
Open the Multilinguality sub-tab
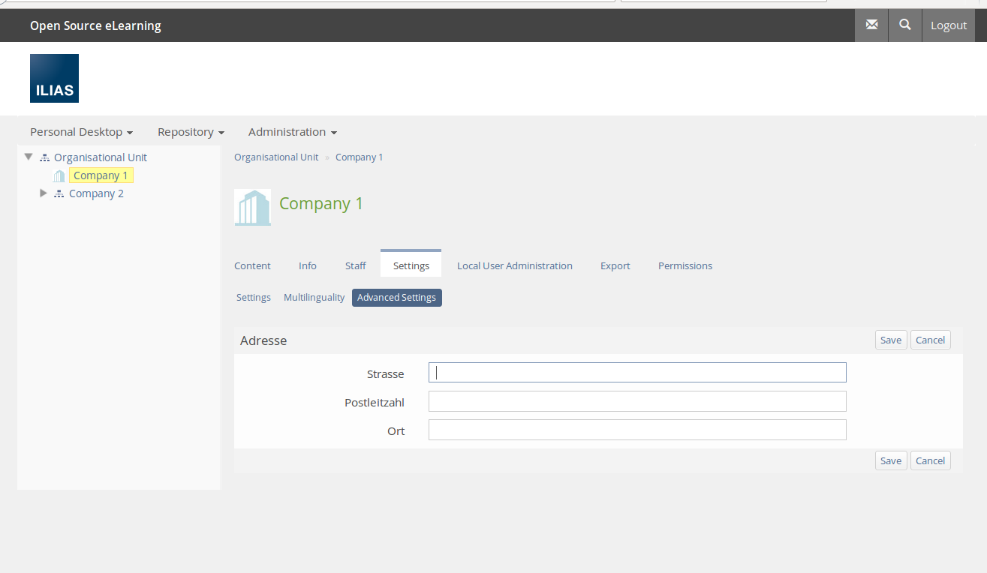point(314,298)
